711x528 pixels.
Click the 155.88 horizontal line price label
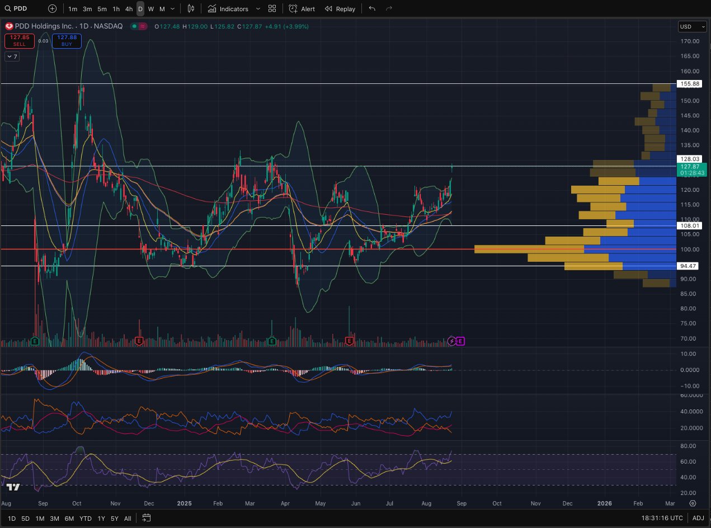pyautogui.click(x=689, y=84)
